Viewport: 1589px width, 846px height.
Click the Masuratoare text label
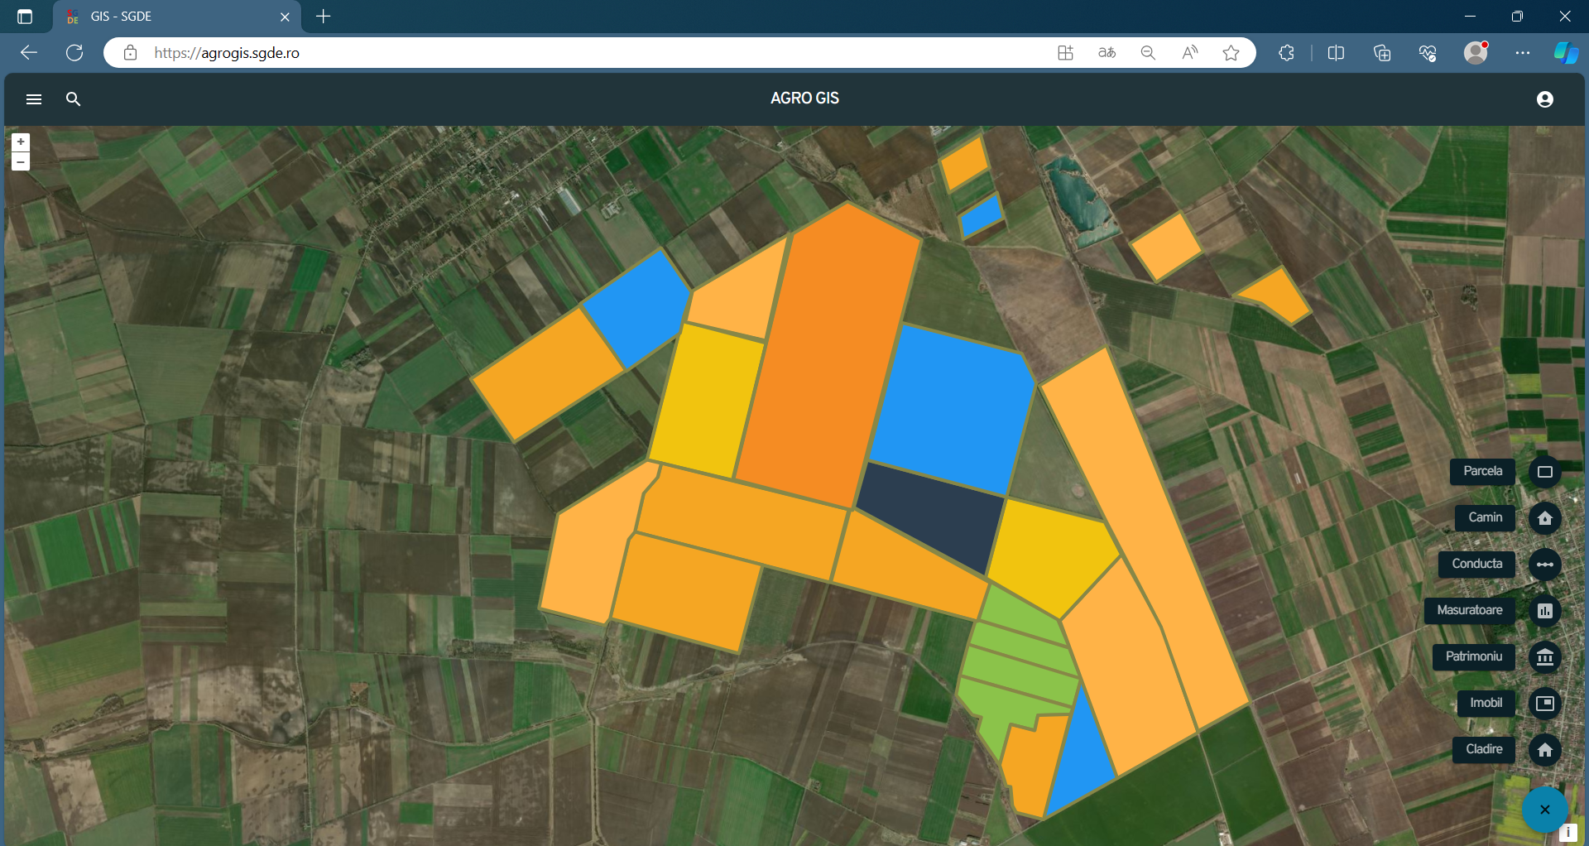(x=1469, y=611)
